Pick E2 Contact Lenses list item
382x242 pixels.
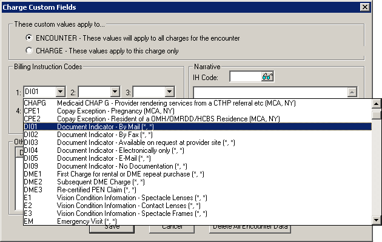(198, 206)
